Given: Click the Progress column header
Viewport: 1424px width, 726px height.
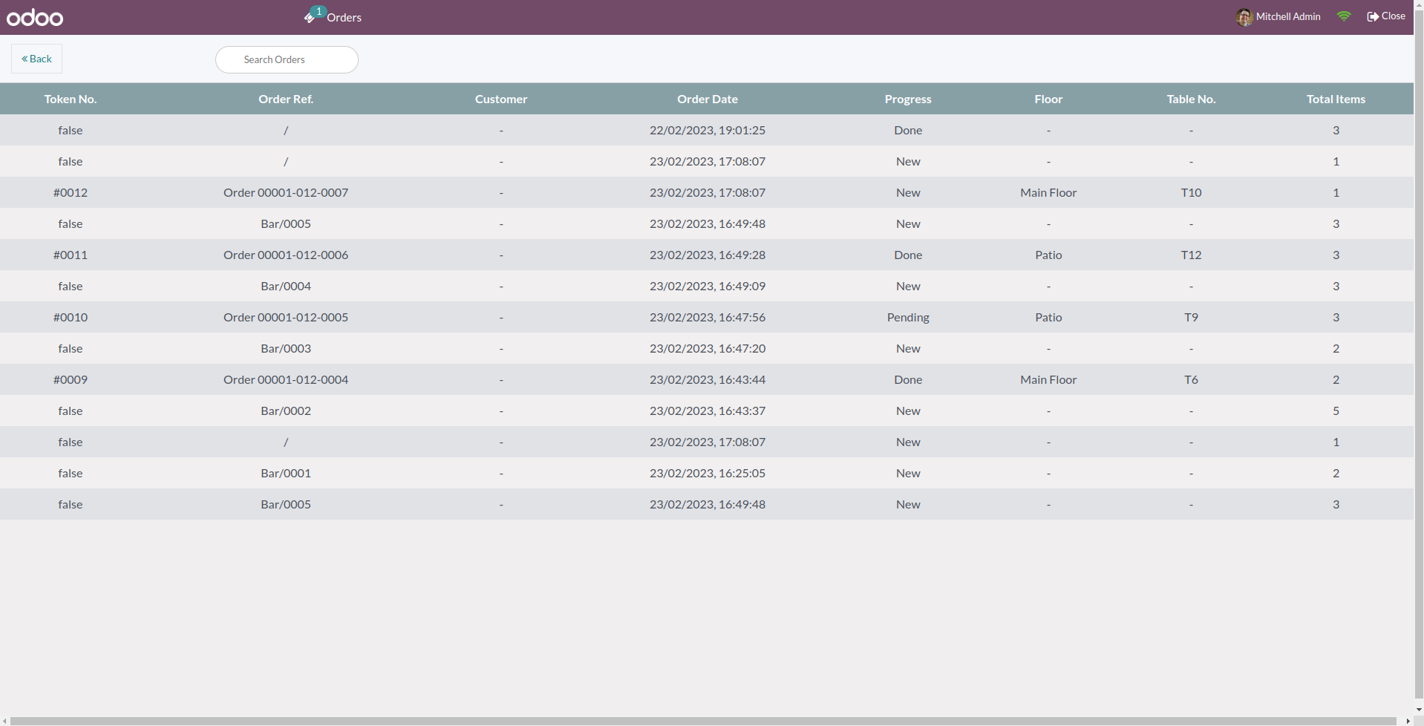Looking at the screenshot, I should point(908,99).
